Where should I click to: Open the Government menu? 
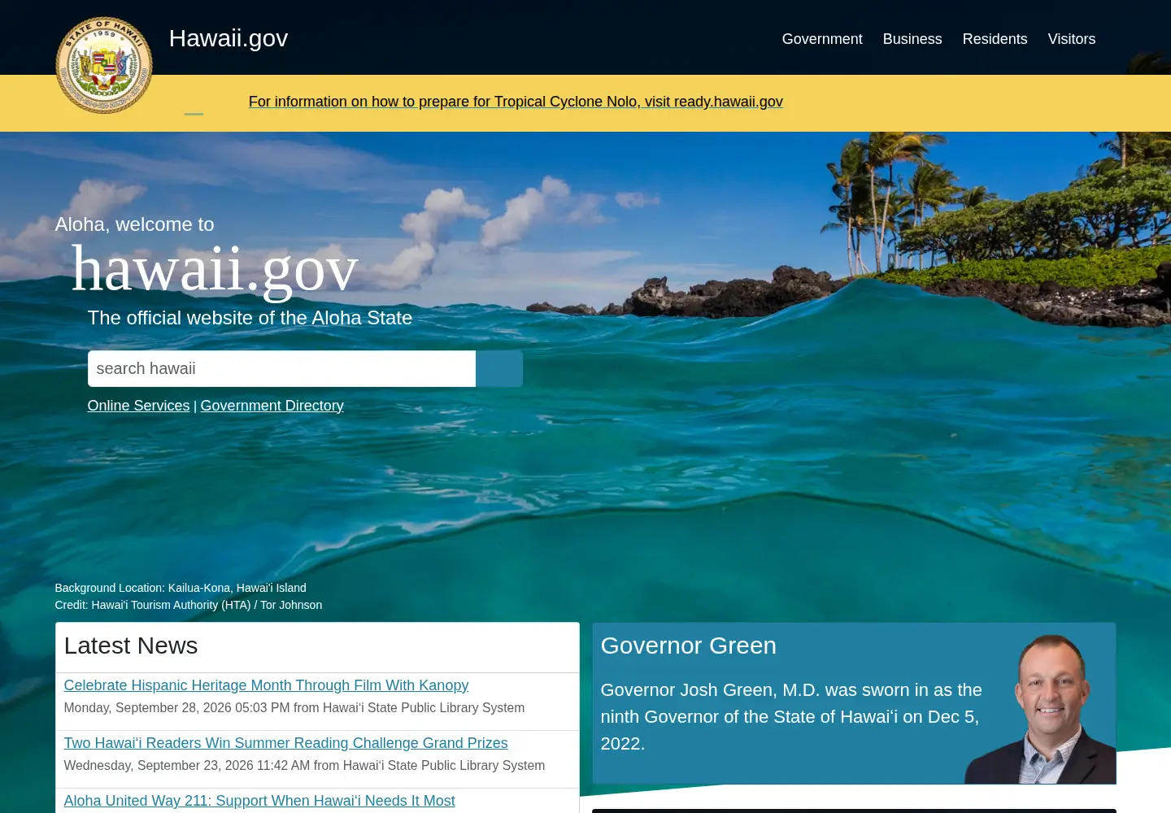(822, 39)
